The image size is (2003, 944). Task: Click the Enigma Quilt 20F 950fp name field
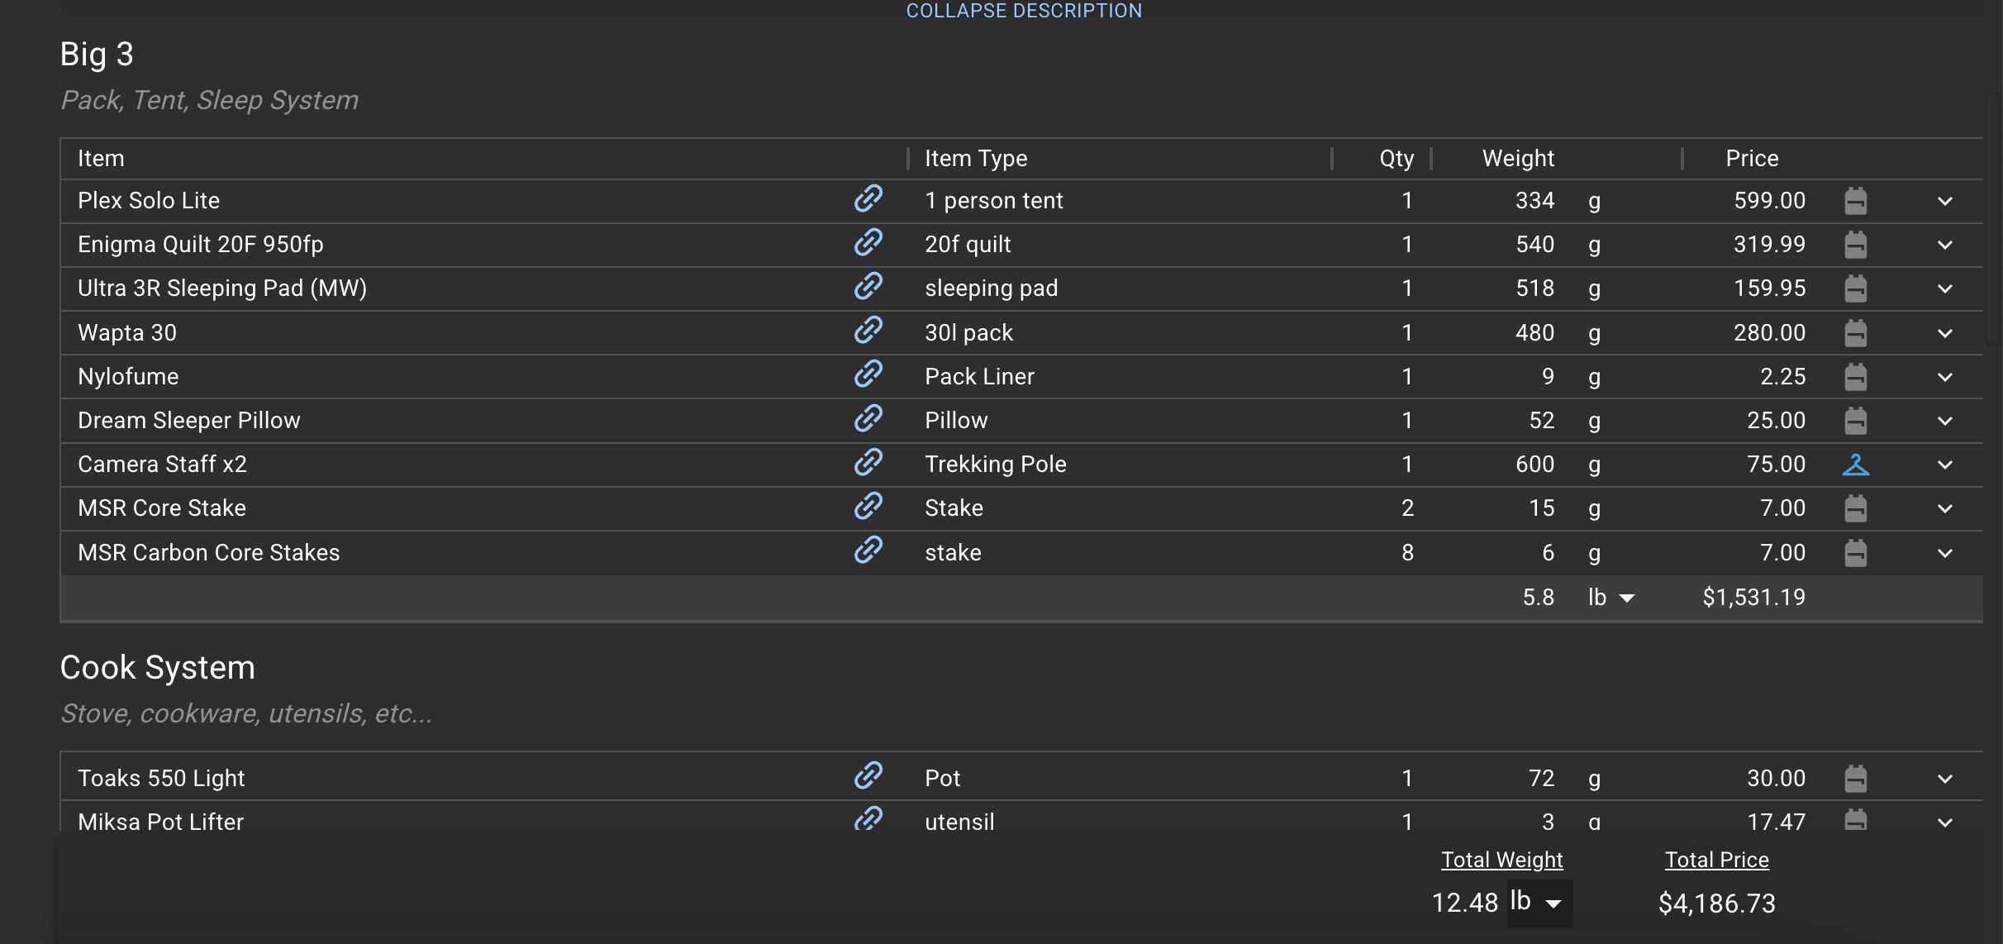[201, 245]
